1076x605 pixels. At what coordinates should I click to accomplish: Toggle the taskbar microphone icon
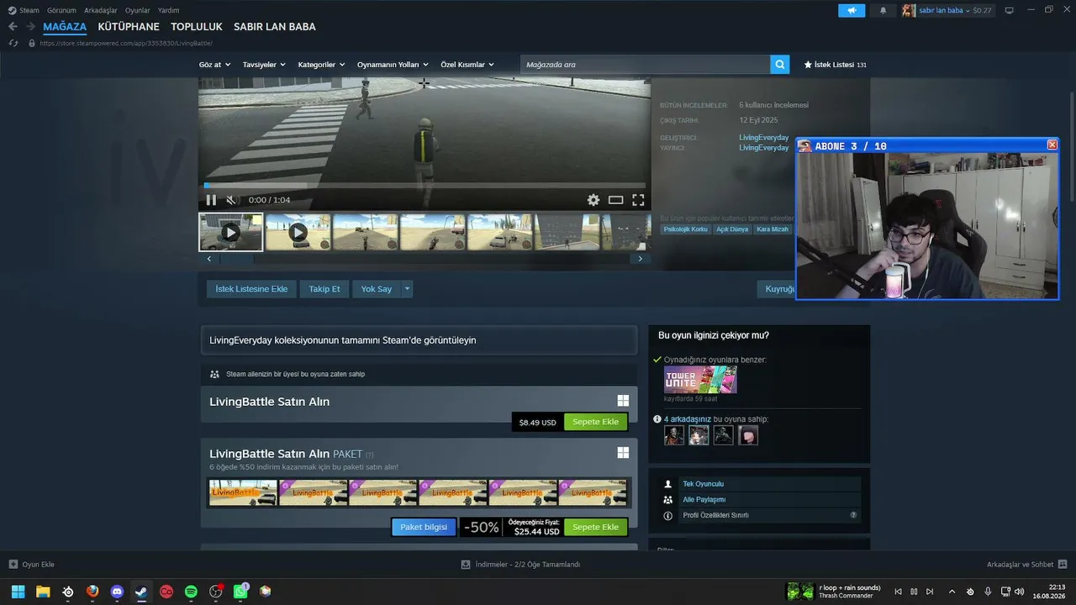(x=988, y=592)
